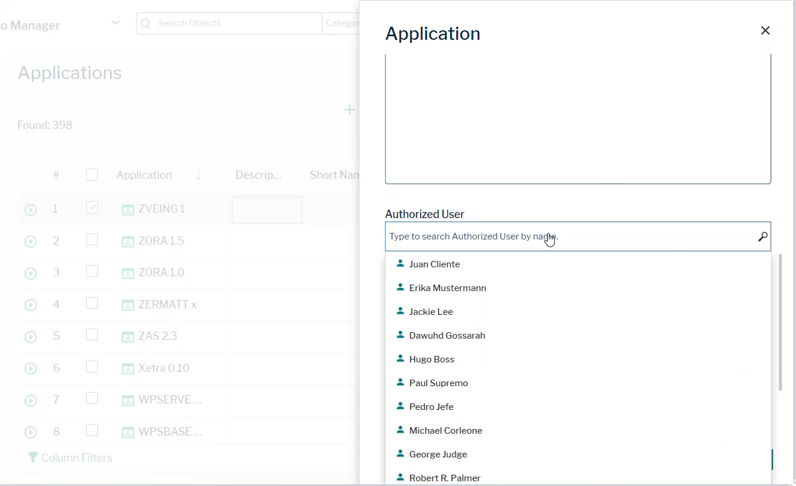The width and height of the screenshot is (796, 486).
Task: Click the search magnifier in Authorized User field
Action: click(x=762, y=236)
